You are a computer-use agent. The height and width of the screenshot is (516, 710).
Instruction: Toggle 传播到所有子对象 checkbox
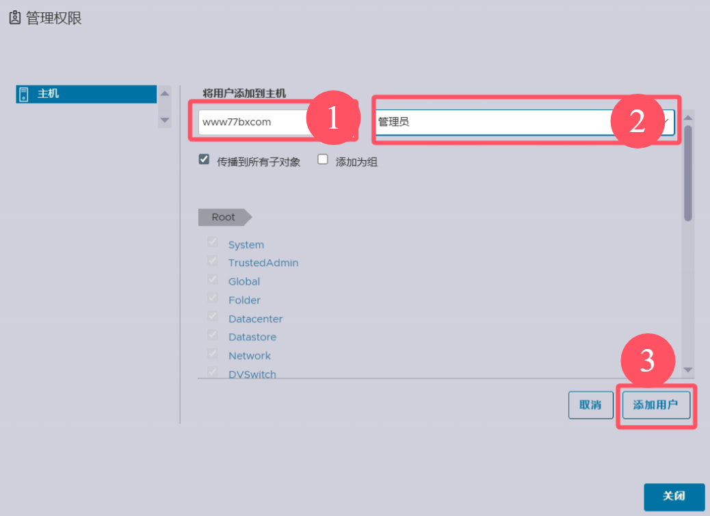(204, 159)
